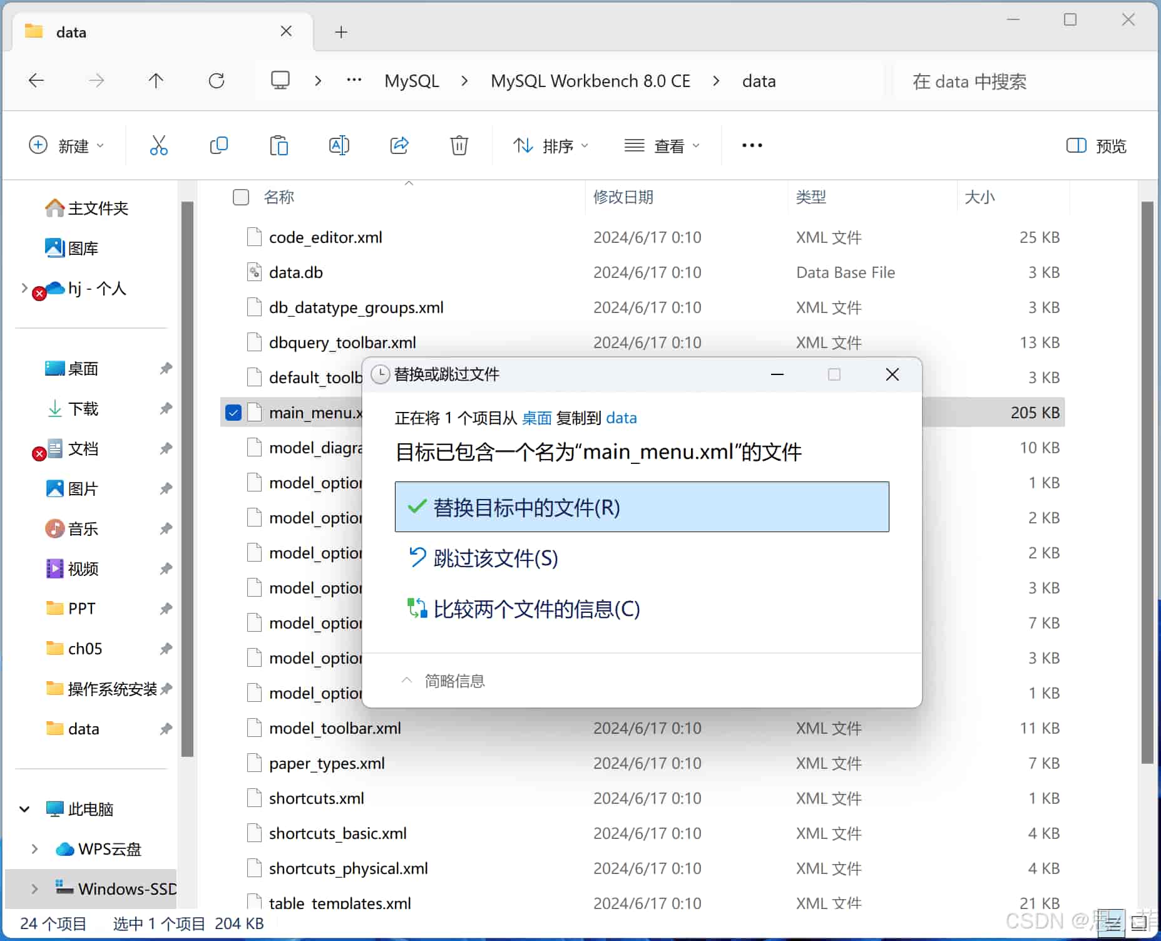
Task: Open Pictures (图片) in sidebar
Action: pyautogui.click(x=72, y=489)
